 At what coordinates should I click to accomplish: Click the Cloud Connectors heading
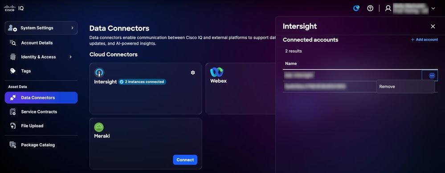coord(114,55)
